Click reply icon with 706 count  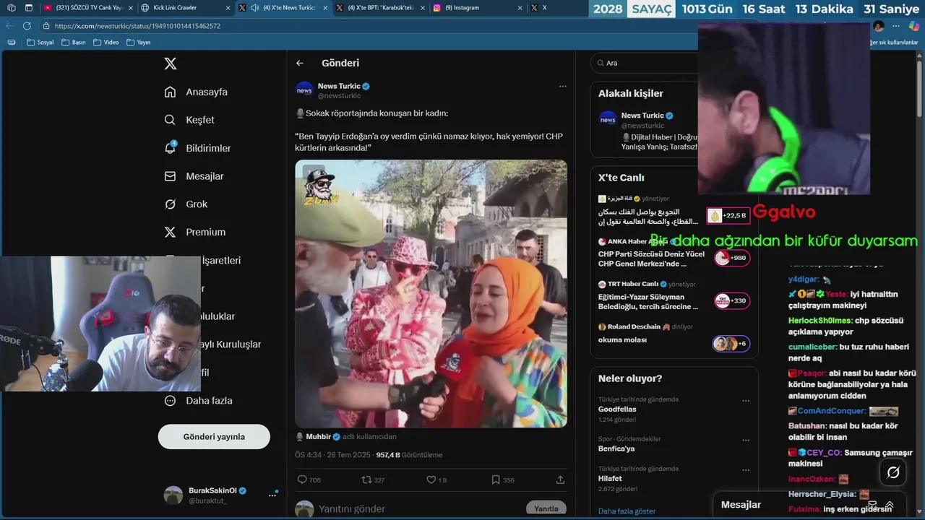(x=309, y=480)
